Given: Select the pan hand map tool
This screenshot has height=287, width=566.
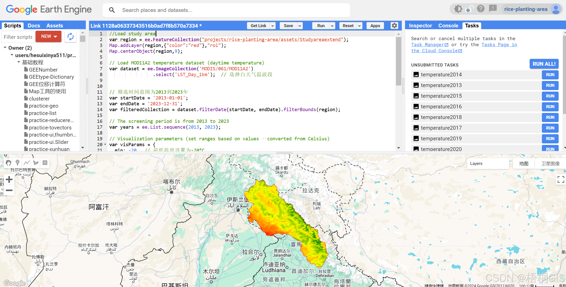Looking at the screenshot, I should 8,163.
